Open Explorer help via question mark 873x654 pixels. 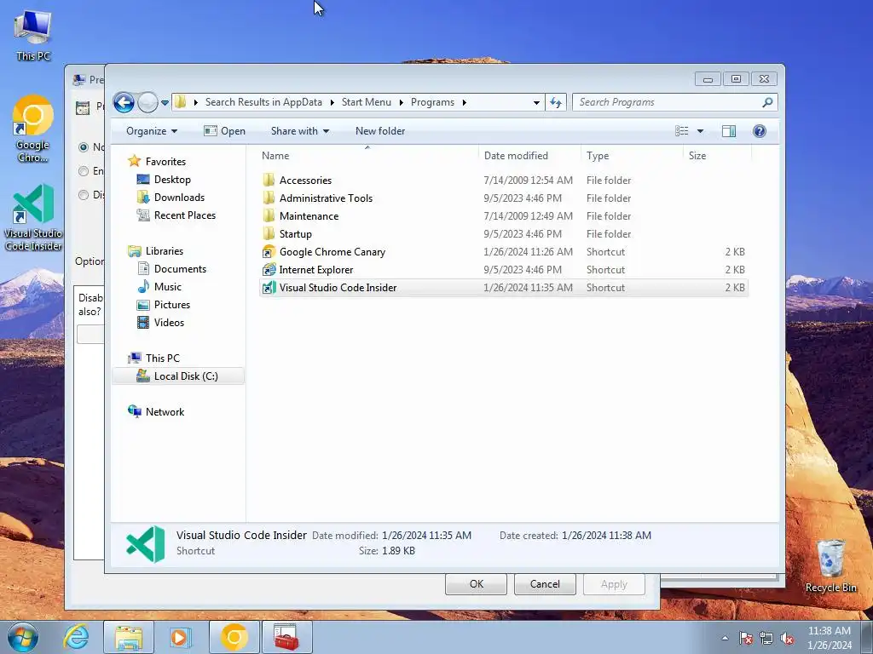tap(759, 131)
